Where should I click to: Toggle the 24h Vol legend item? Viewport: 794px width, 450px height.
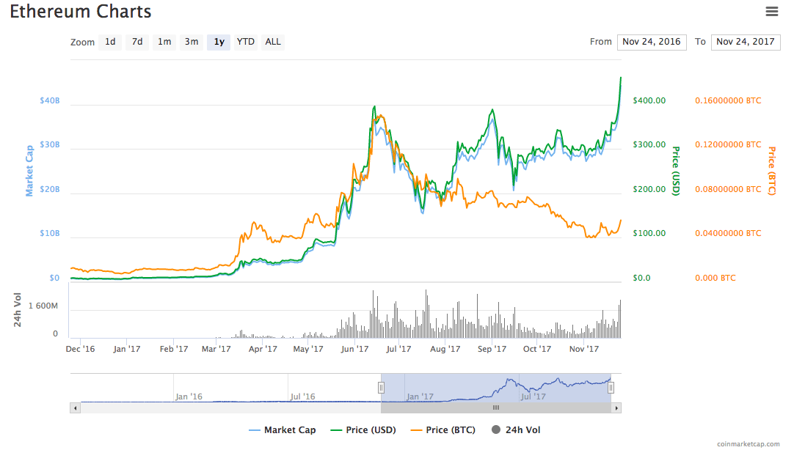click(x=516, y=430)
